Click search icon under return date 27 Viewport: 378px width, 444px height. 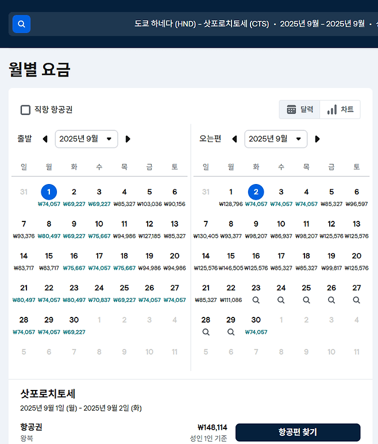pyautogui.click(x=357, y=300)
